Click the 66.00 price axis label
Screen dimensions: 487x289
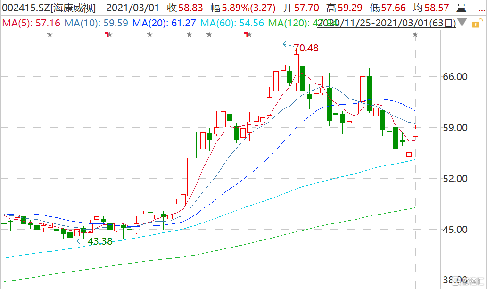point(455,76)
